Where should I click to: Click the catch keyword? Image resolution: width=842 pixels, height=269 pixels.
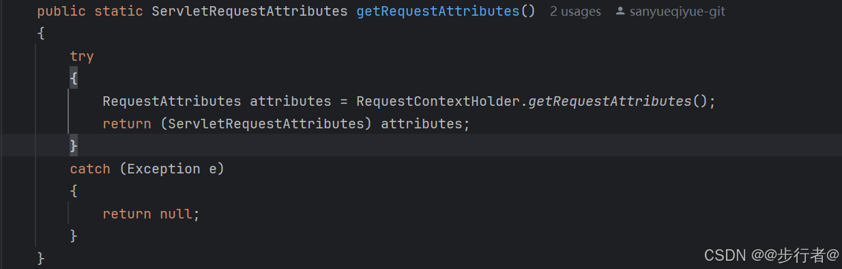point(90,169)
